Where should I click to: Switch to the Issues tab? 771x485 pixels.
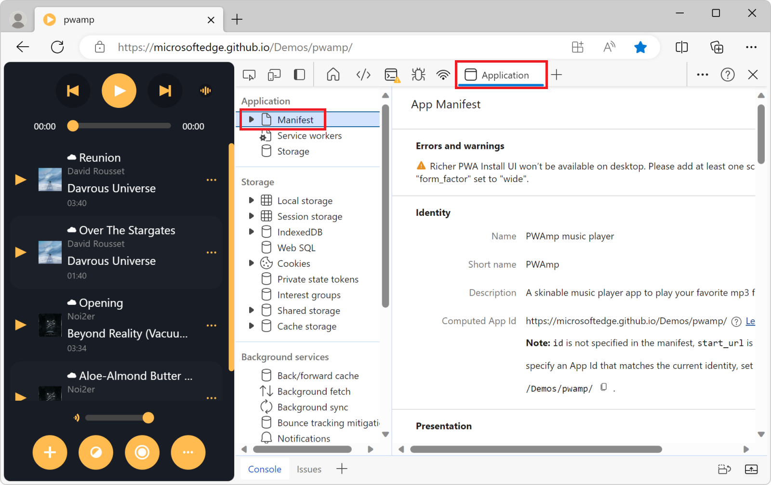point(309,469)
